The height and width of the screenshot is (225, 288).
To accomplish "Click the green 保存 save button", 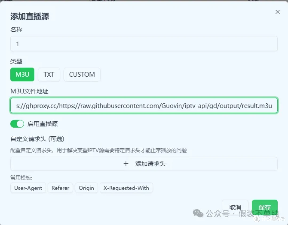I will point(265,207).
